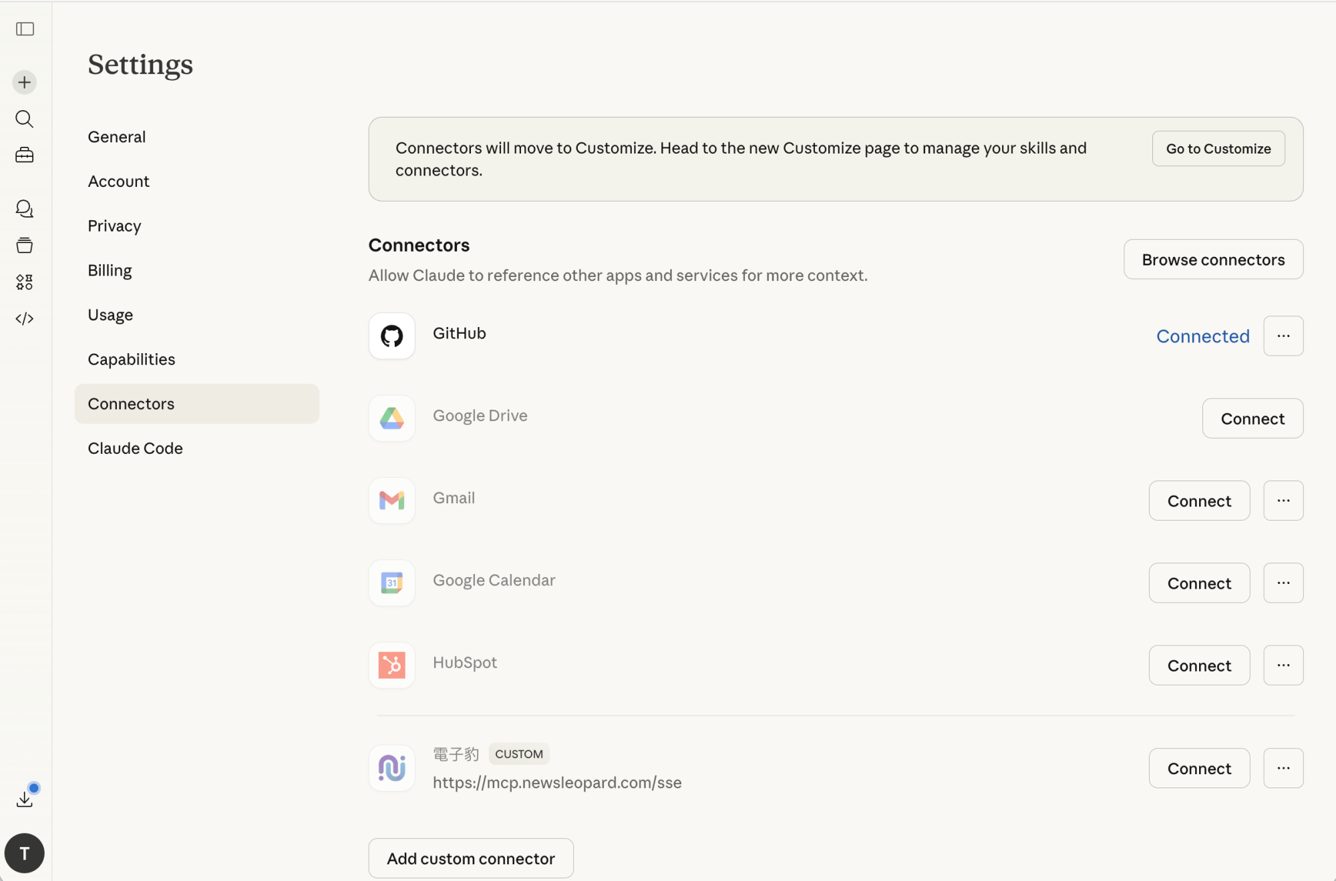Open HubSpot connector more options menu

pos(1283,665)
